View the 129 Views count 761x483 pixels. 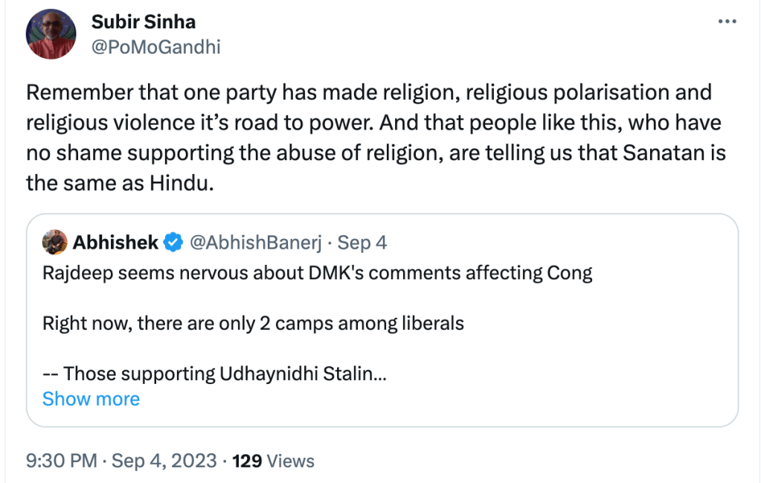[x=274, y=461]
